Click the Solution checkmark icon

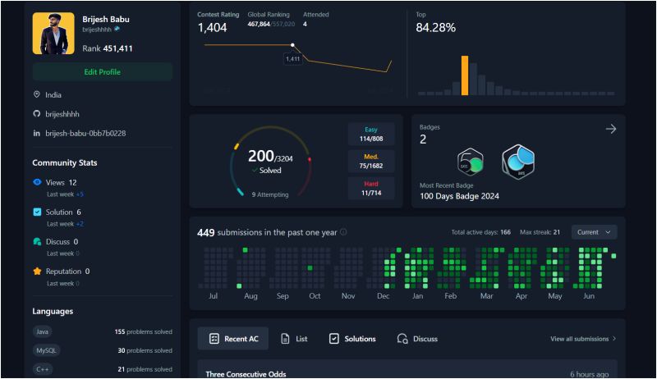pyautogui.click(x=37, y=212)
